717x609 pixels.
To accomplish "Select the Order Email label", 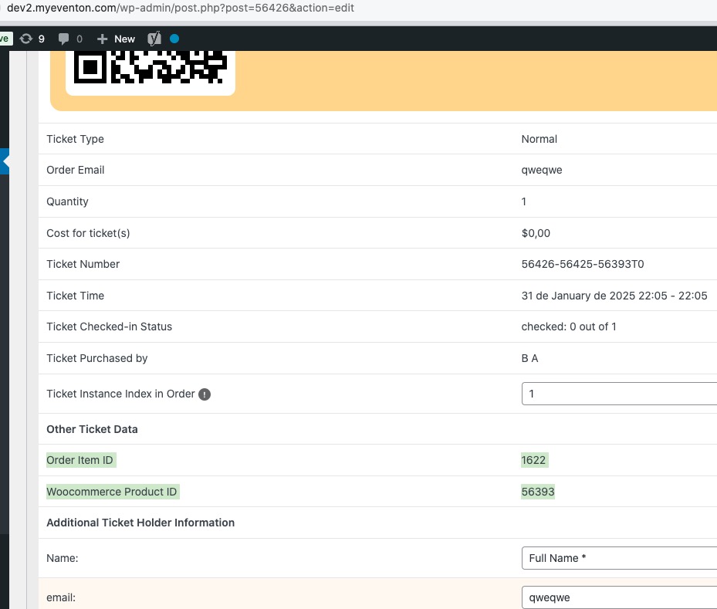I will click(x=76, y=170).
